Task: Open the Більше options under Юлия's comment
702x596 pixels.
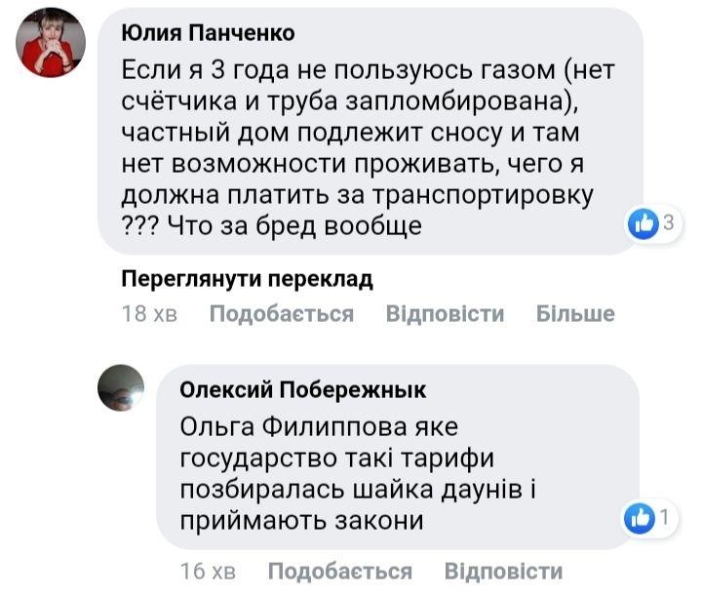Action: [x=575, y=314]
